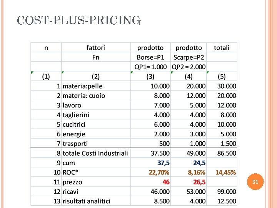The image size is (277, 208).
Task: Click the orange slide number 31 badge
Action: click(255, 182)
